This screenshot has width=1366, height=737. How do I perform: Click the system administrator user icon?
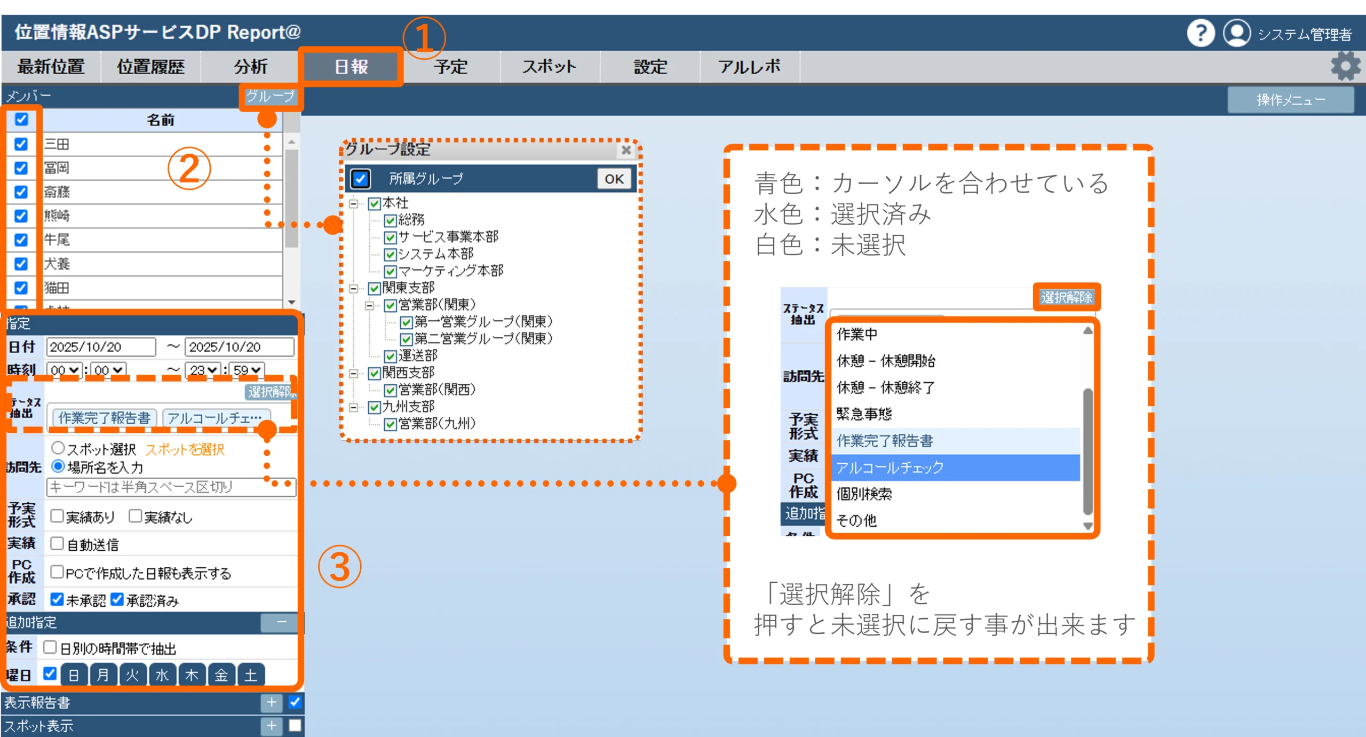[x=1236, y=33]
